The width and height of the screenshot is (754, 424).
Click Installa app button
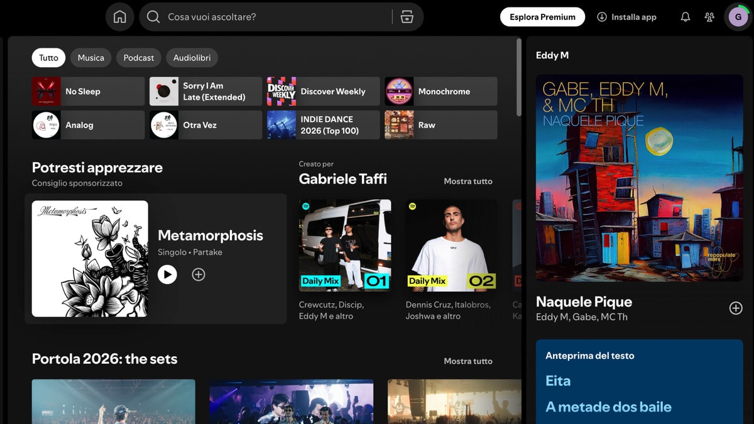(x=626, y=17)
